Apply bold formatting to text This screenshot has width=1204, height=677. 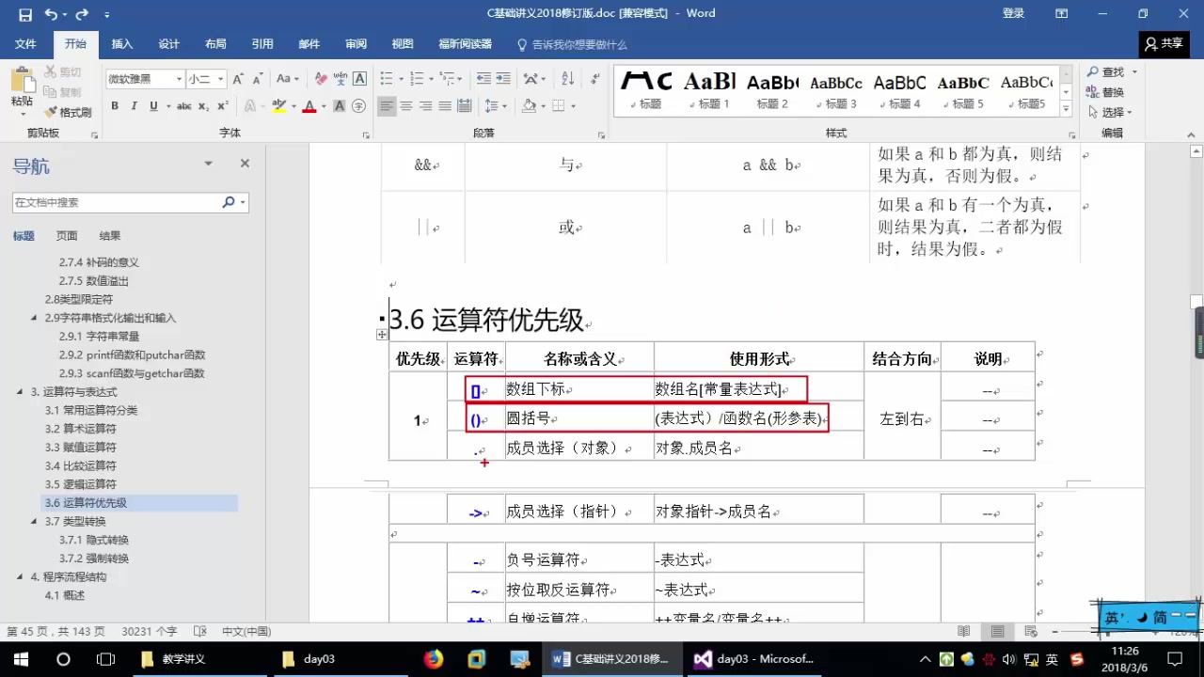(x=114, y=105)
